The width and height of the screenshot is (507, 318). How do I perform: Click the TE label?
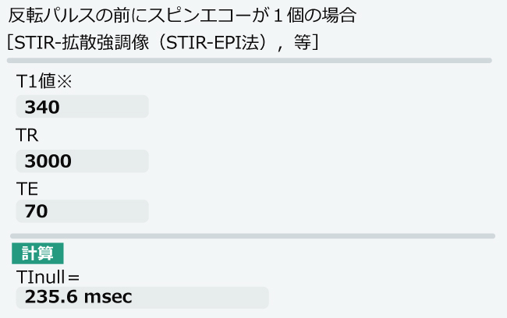(27, 189)
